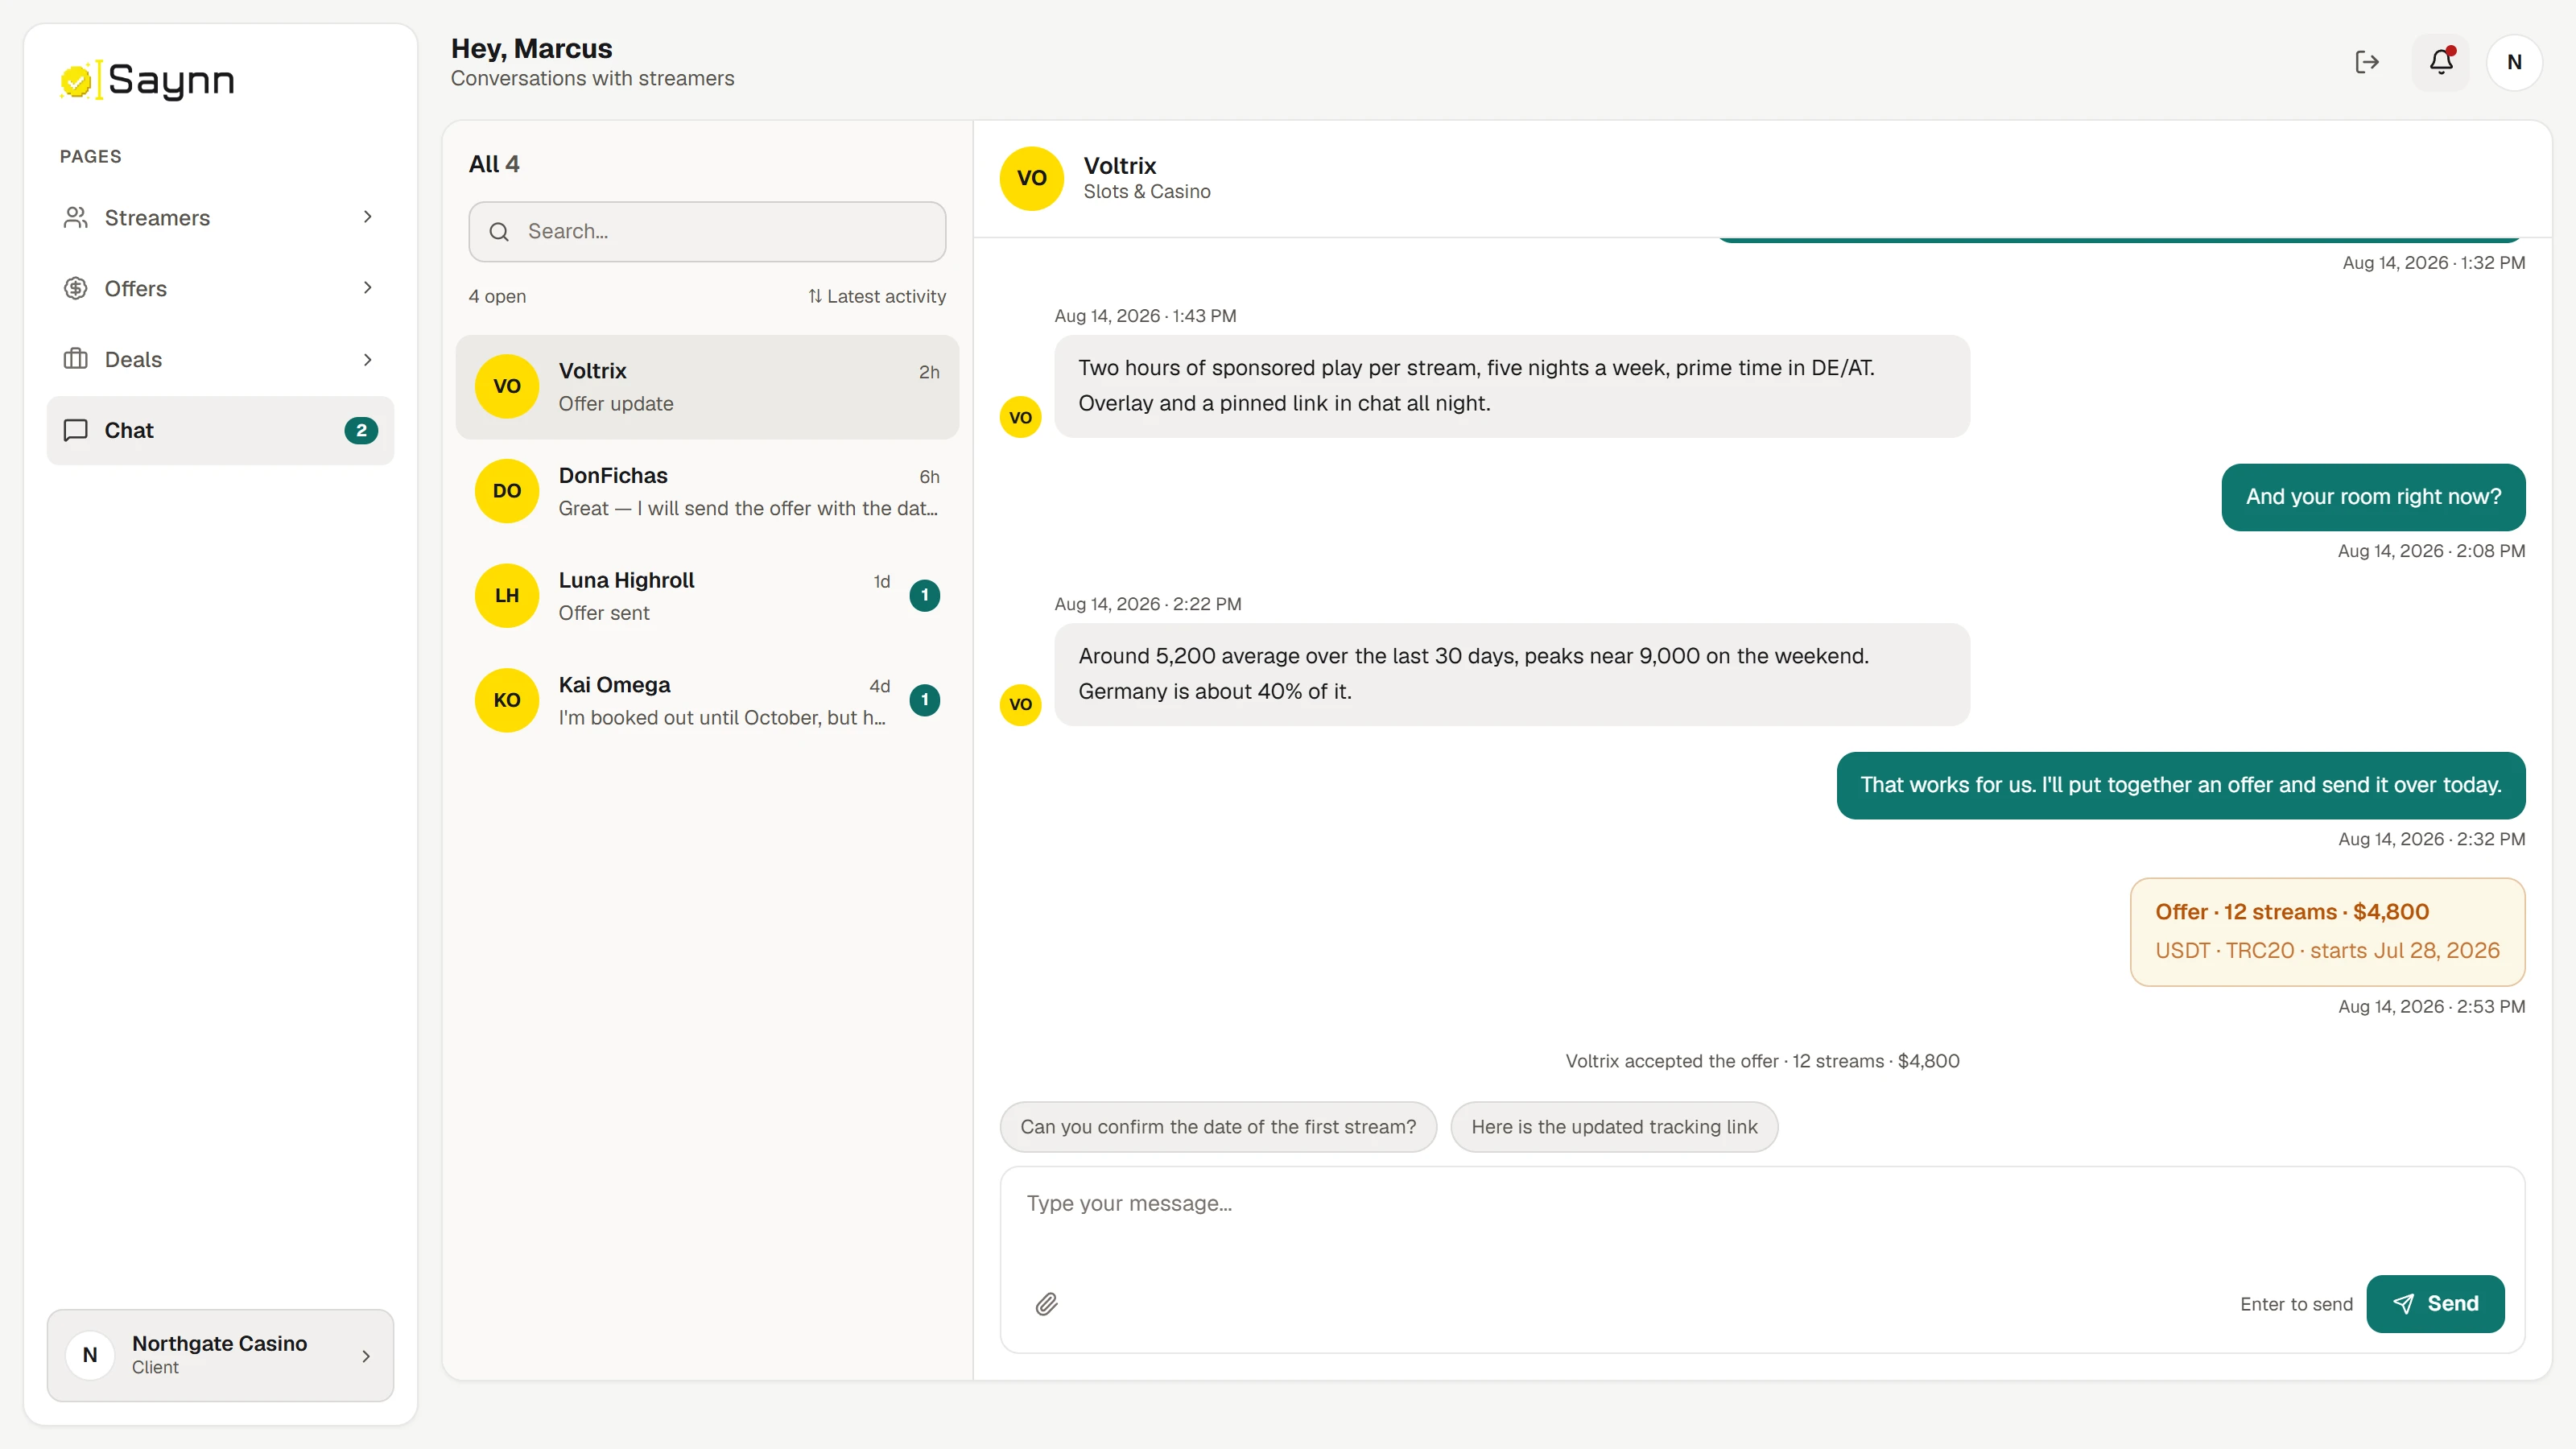Click 'Enter to send' hint
Viewport: 2576px width, 1449px height.
point(2296,1304)
